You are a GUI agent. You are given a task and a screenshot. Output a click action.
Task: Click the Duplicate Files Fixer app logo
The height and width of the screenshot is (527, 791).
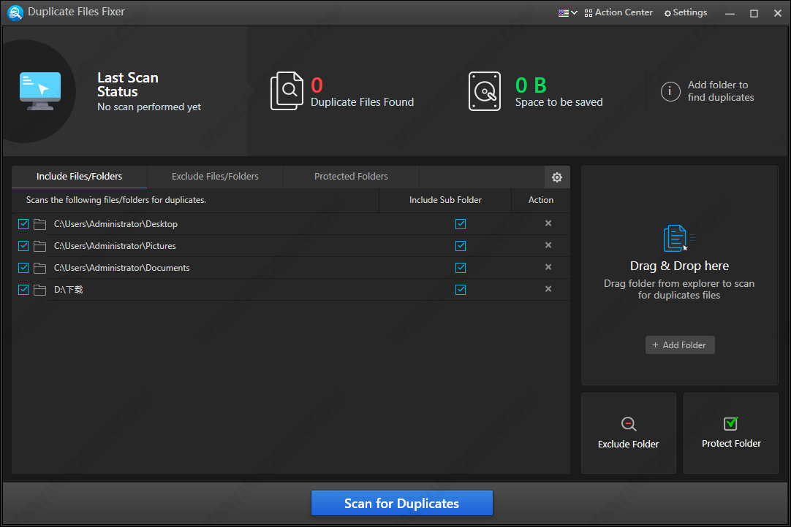point(15,12)
